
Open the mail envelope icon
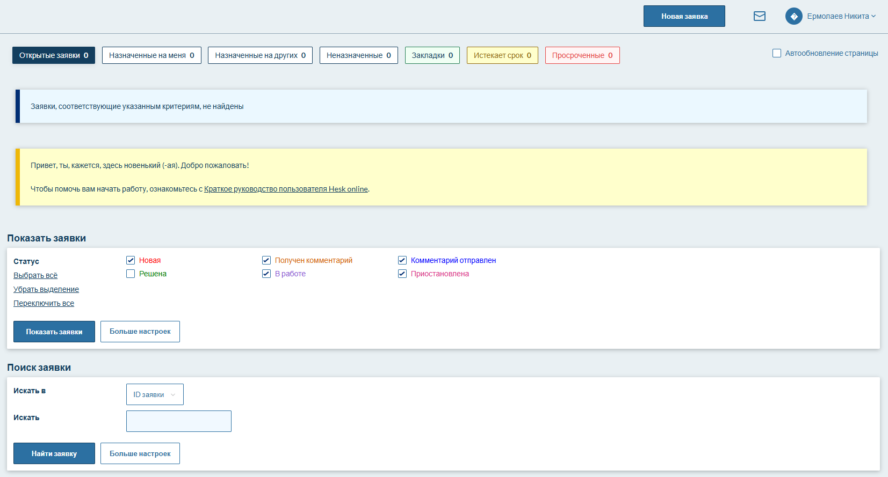click(x=759, y=16)
